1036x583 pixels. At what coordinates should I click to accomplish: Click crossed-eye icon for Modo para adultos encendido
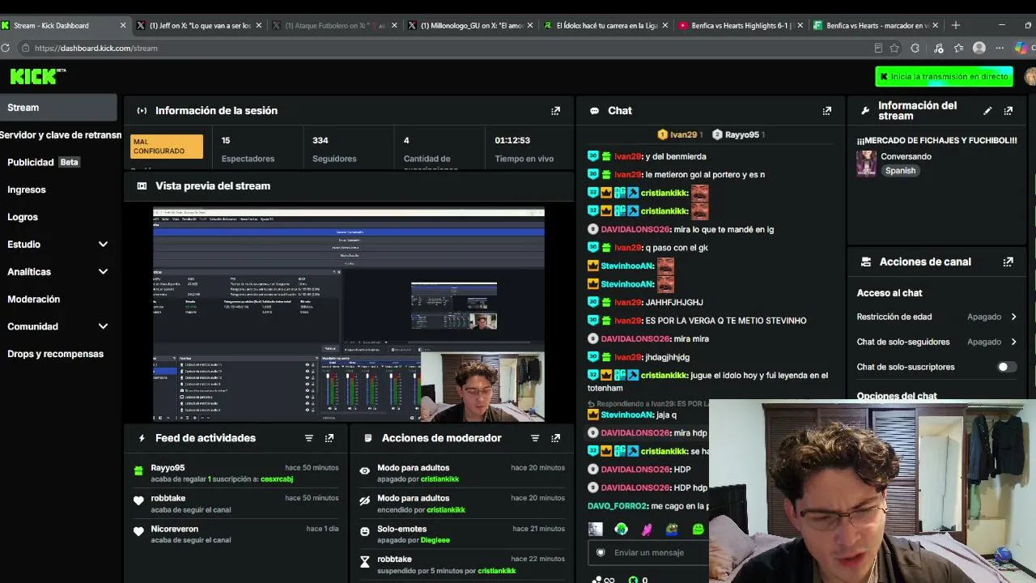pyautogui.click(x=364, y=501)
